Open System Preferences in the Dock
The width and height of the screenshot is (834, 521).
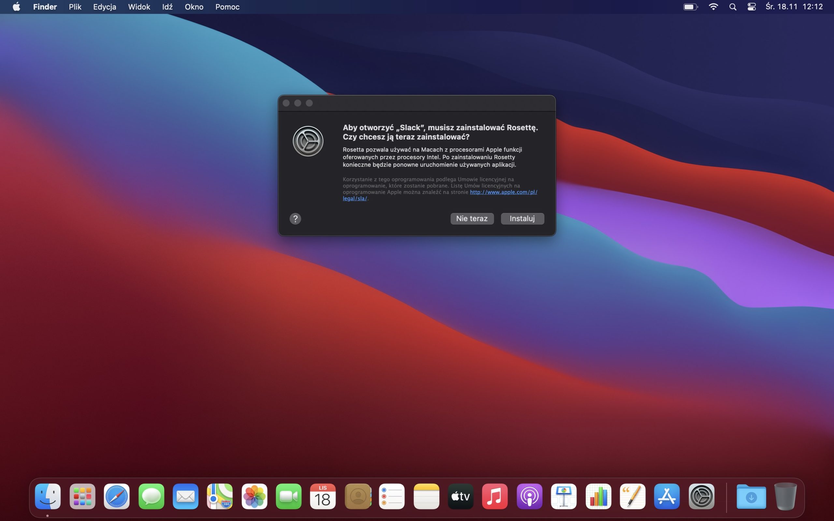tap(702, 496)
